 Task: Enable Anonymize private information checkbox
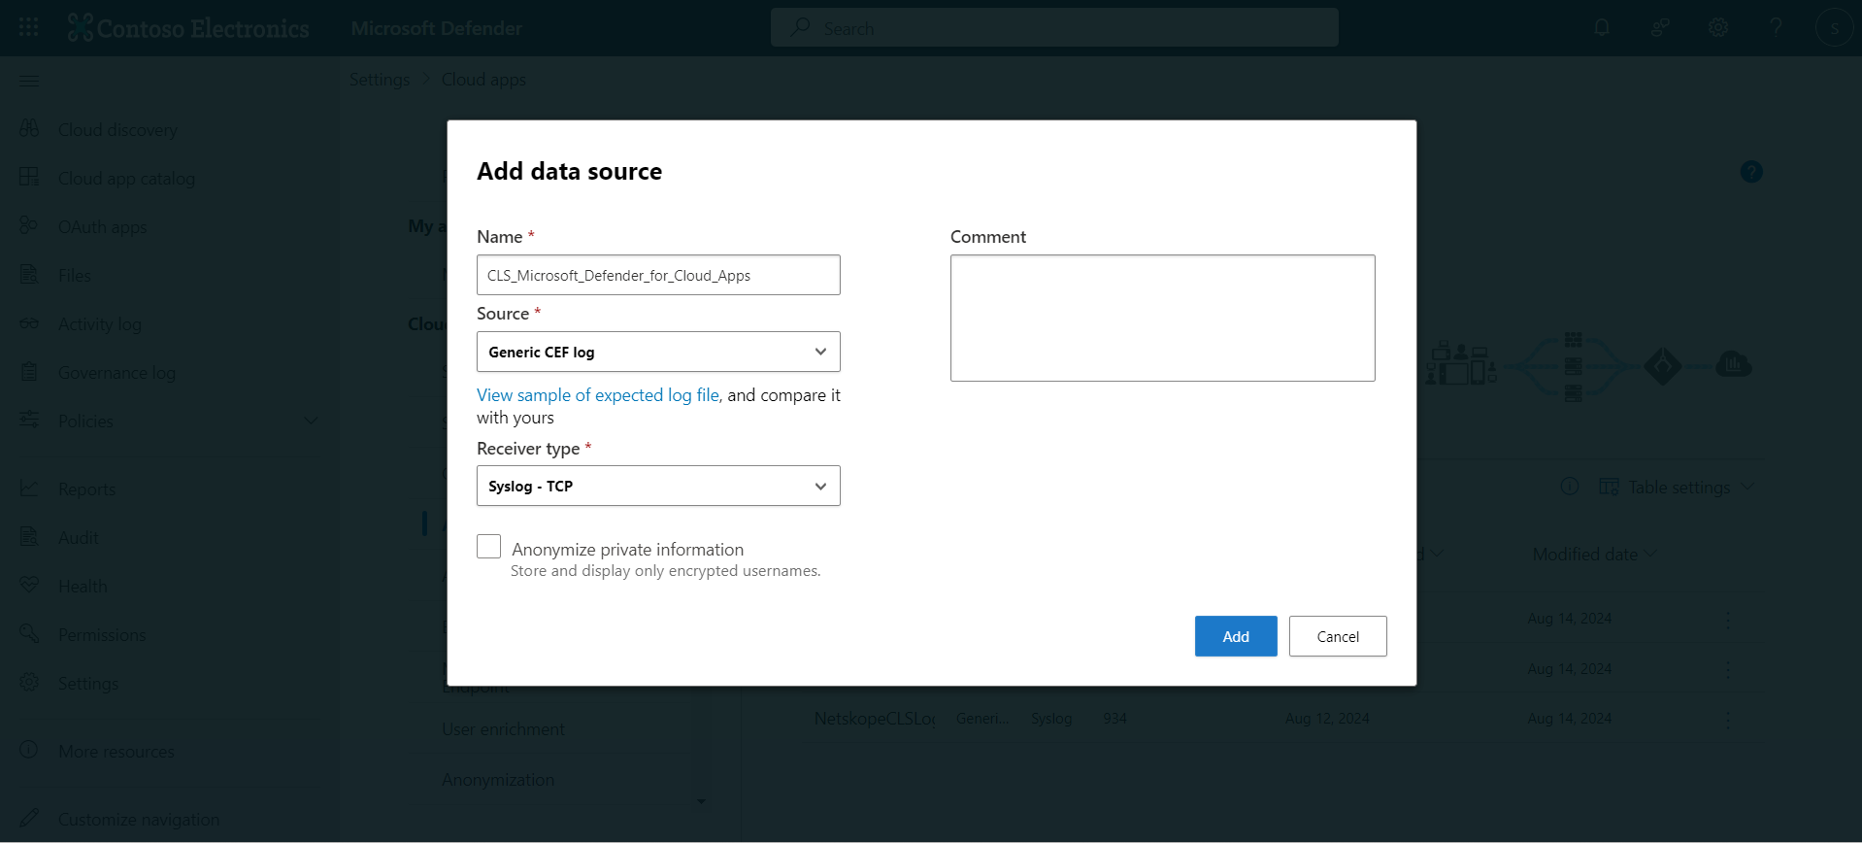click(489, 547)
